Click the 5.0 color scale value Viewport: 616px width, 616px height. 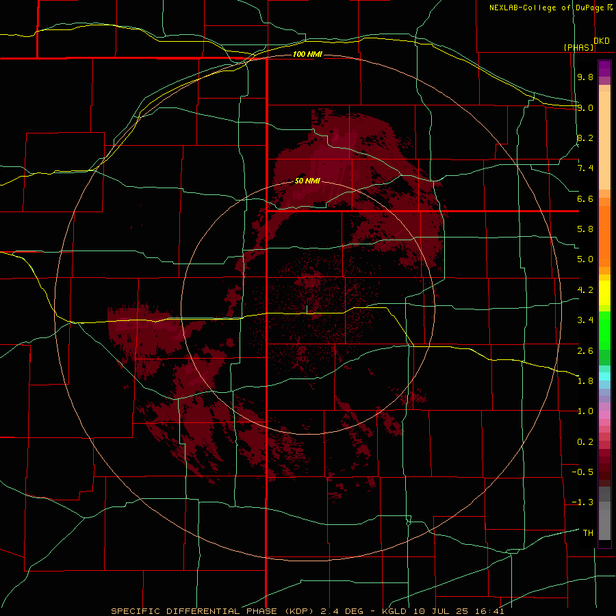[585, 259]
